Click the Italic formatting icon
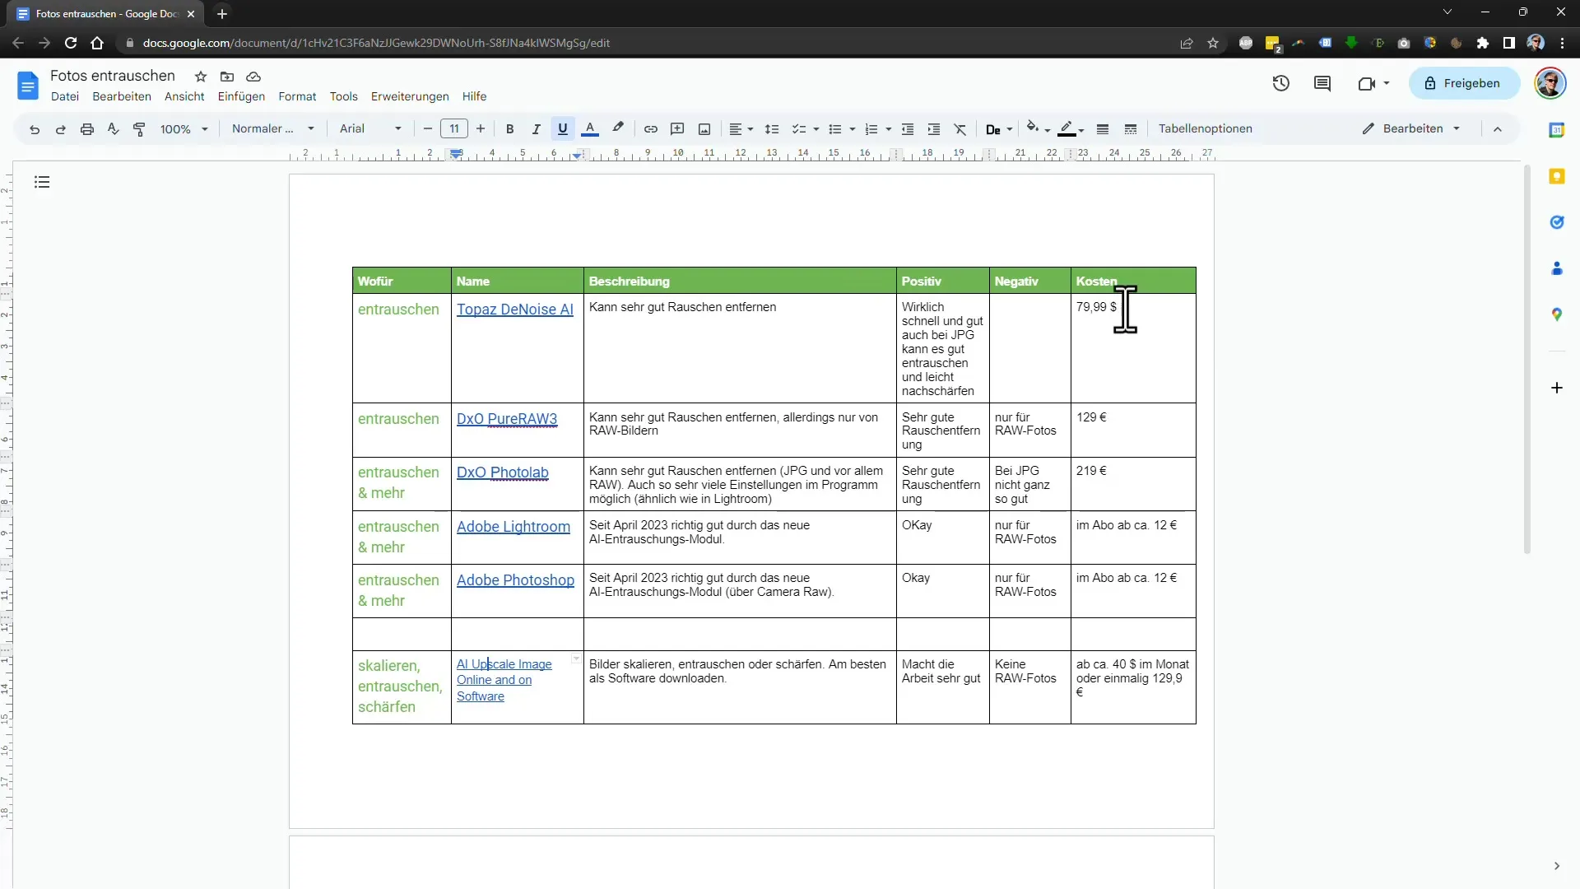This screenshot has height=889, width=1580. pyautogui.click(x=536, y=128)
